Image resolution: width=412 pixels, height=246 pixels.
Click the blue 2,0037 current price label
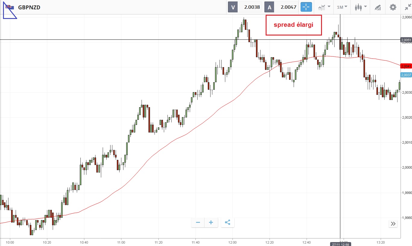(x=406, y=75)
